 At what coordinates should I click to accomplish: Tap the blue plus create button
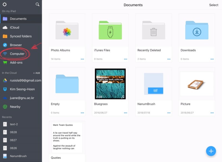(x=211, y=151)
